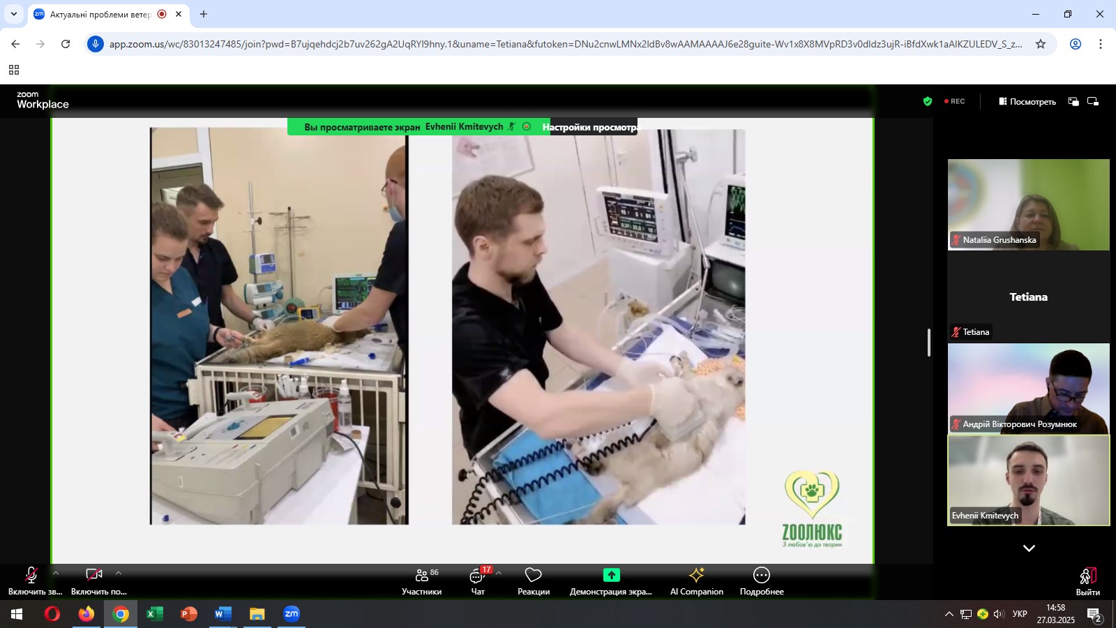Select Андрій Вікторович Розумнюк video tile
Image resolution: width=1116 pixels, height=628 pixels.
click(x=1029, y=389)
